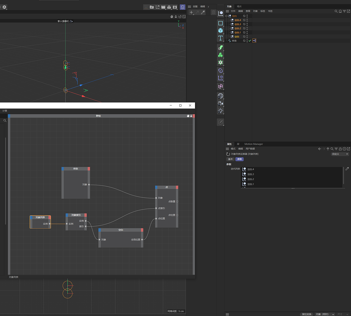Click the green checkmark toggle on the 样条 object
The height and width of the screenshot is (316, 351).
pos(250,40)
